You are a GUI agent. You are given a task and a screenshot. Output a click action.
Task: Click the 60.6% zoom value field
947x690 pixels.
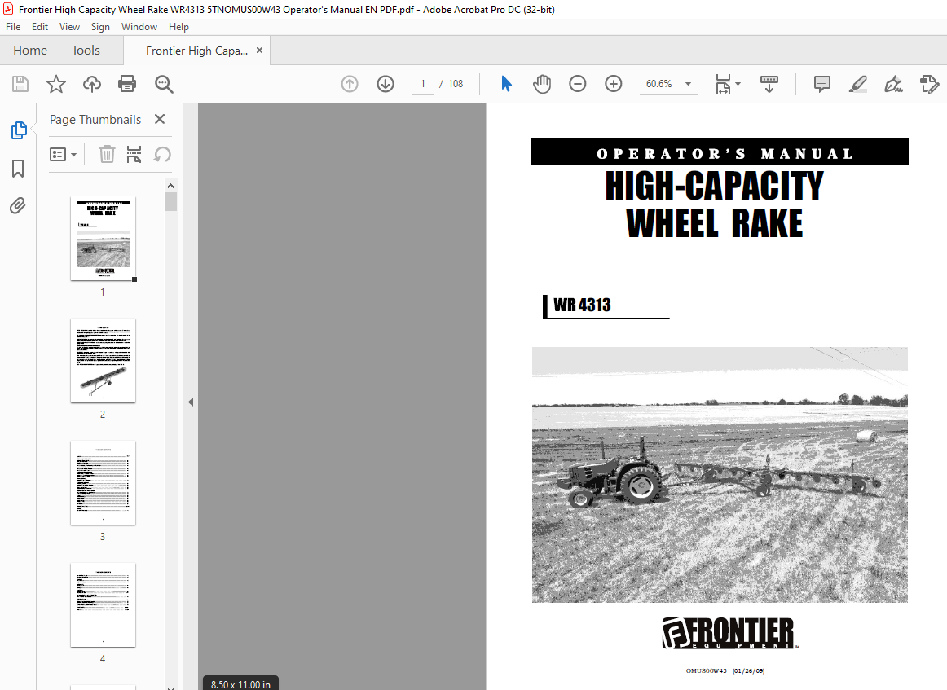pyautogui.click(x=659, y=84)
